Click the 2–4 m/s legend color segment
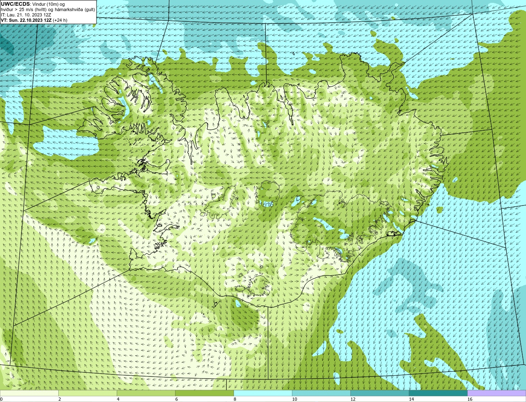This screenshot has height=402, width=526. point(88,393)
